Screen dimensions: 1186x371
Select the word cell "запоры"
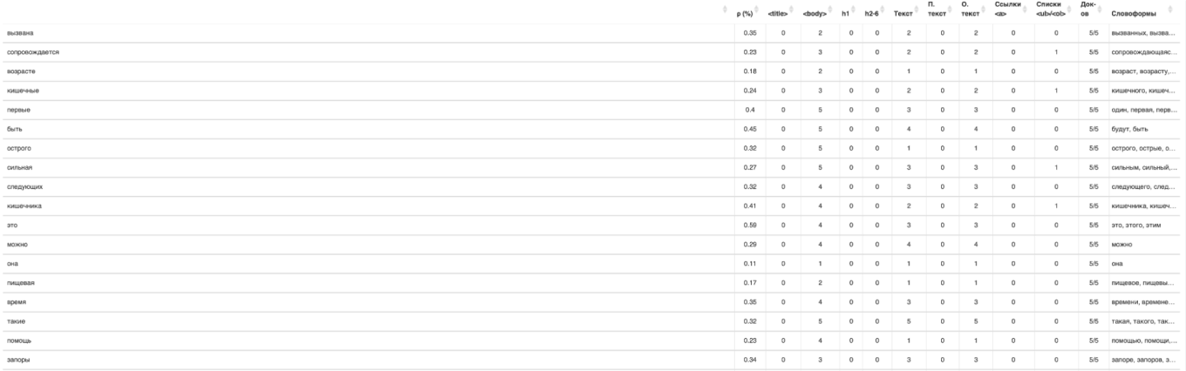point(18,358)
